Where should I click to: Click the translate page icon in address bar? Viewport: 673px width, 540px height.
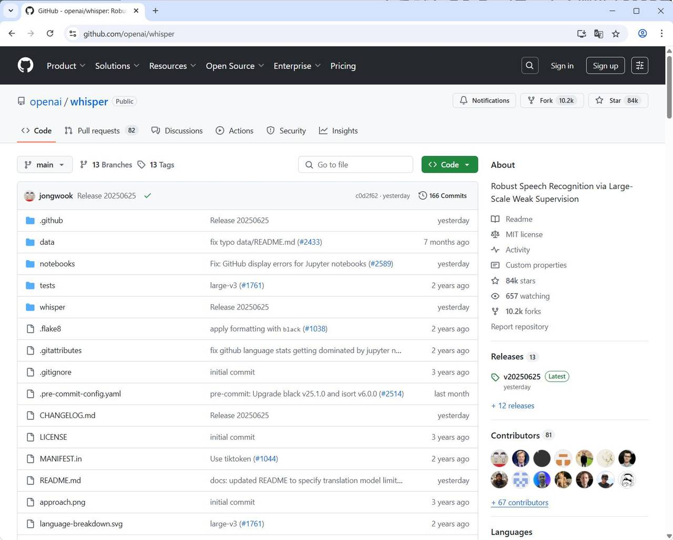coord(598,34)
